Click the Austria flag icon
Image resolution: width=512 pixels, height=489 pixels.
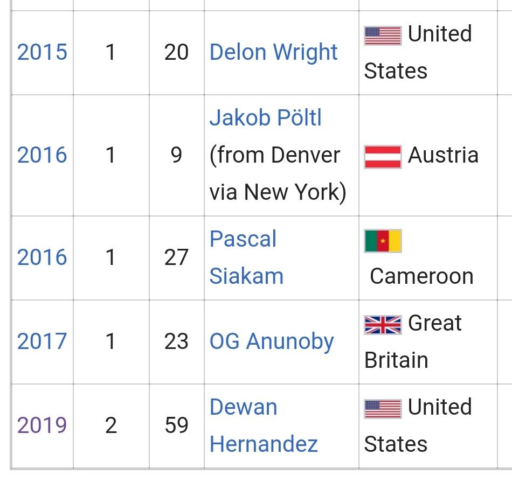click(383, 157)
